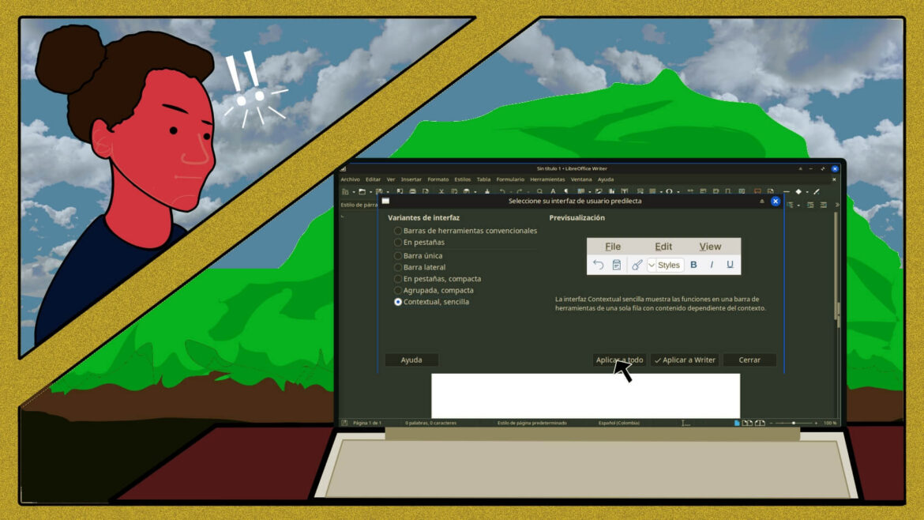The height and width of the screenshot is (520, 924).
Task: Open the Estilo de párrafo combo box
Action: coord(359,205)
